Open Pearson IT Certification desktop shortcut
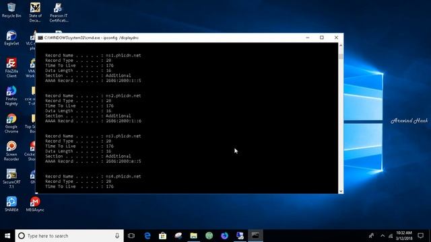Viewport: 431px width, 242px height. [59, 12]
